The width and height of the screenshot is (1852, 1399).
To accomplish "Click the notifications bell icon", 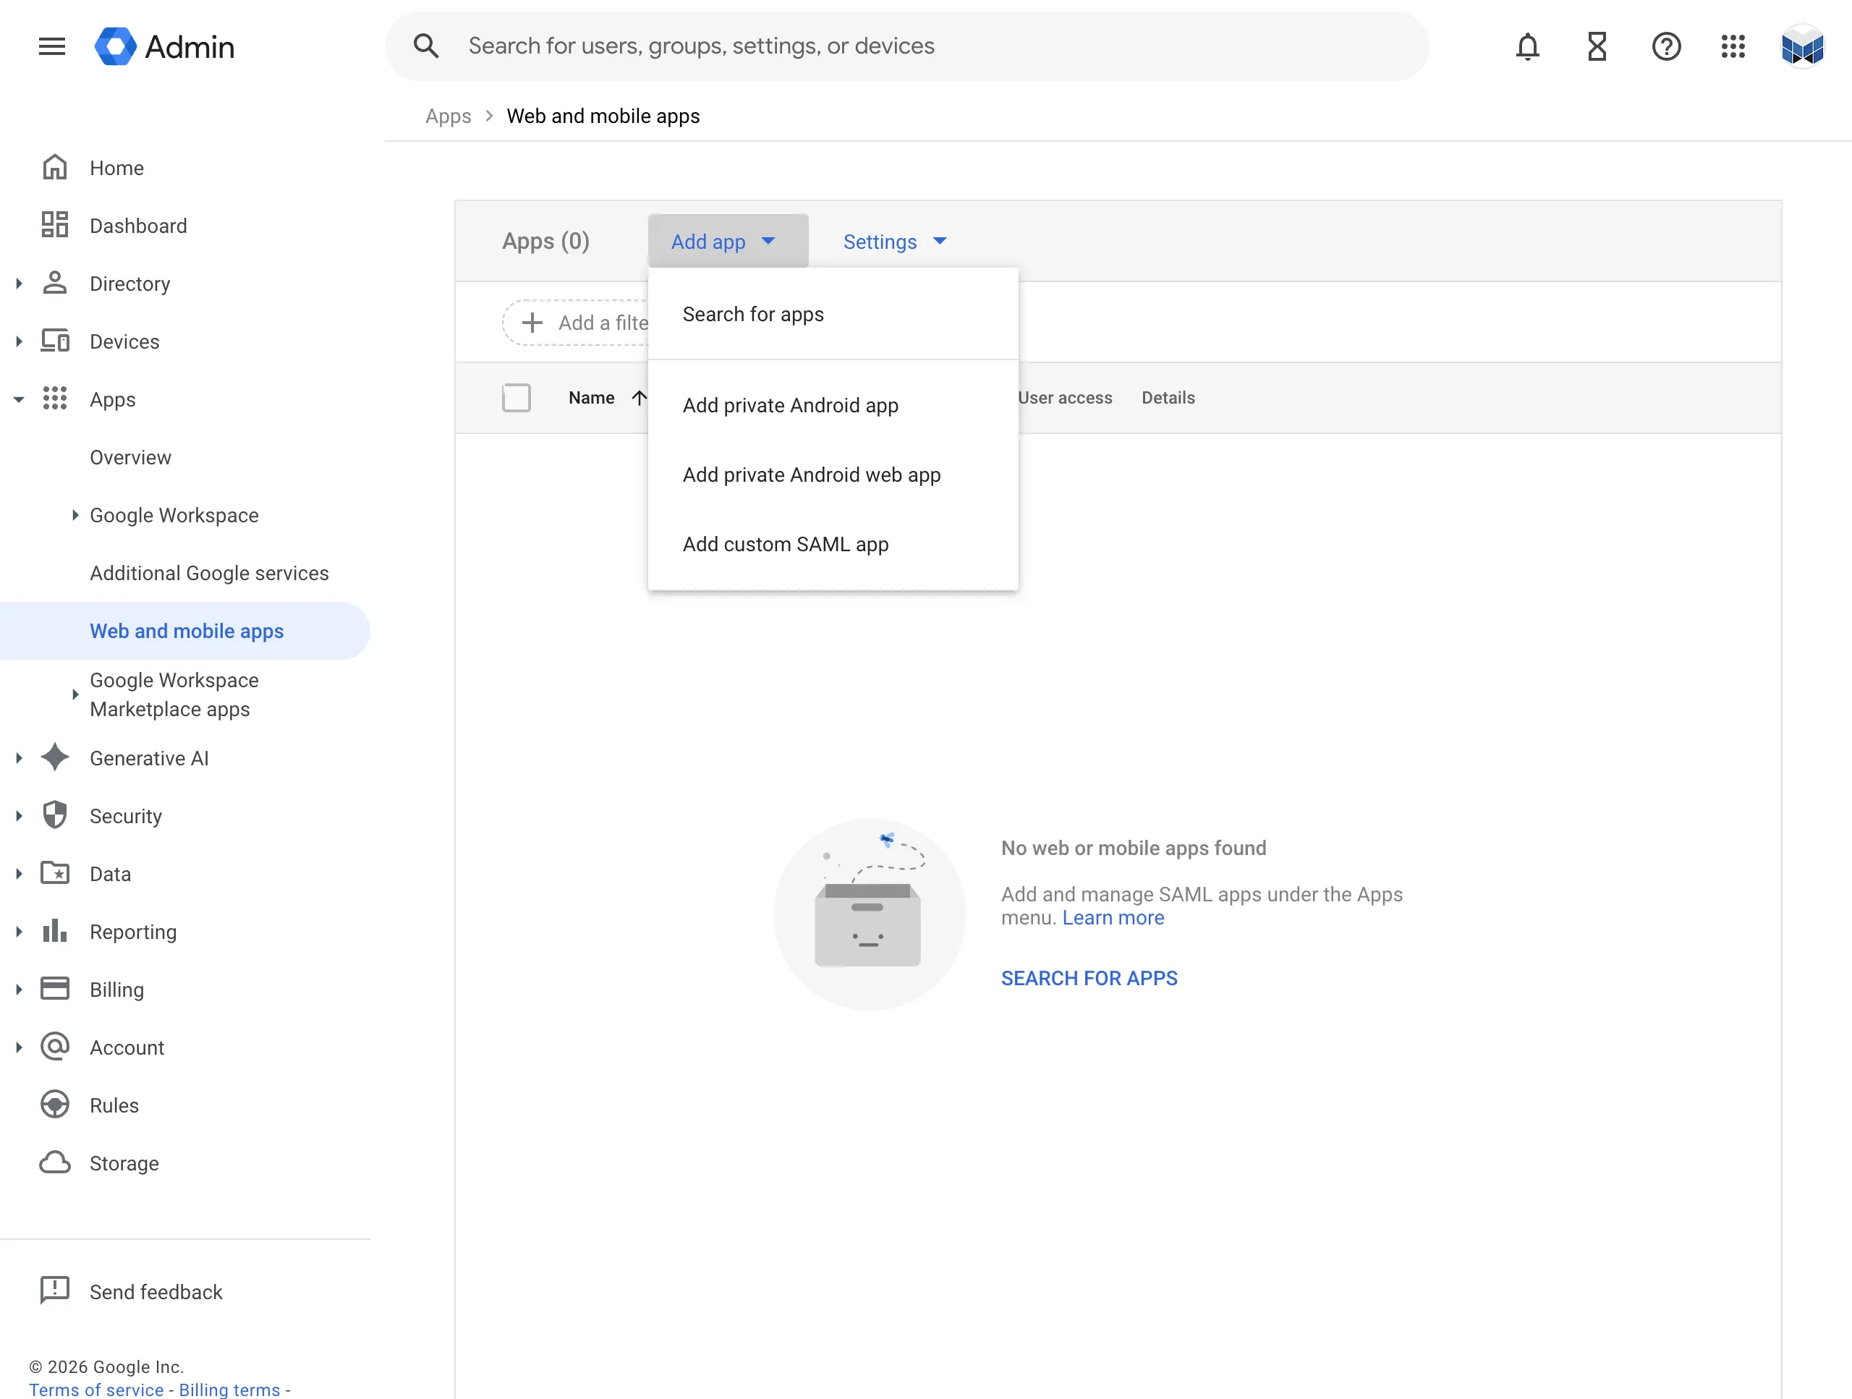I will pyautogui.click(x=1526, y=46).
